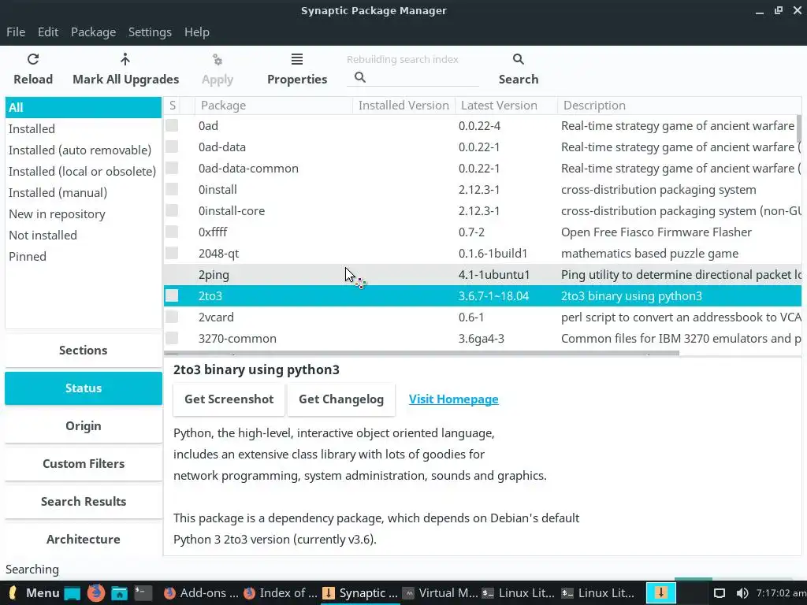This screenshot has height=605, width=807.
Task: Click the Apply toolbar icon
Action: [218, 60]
